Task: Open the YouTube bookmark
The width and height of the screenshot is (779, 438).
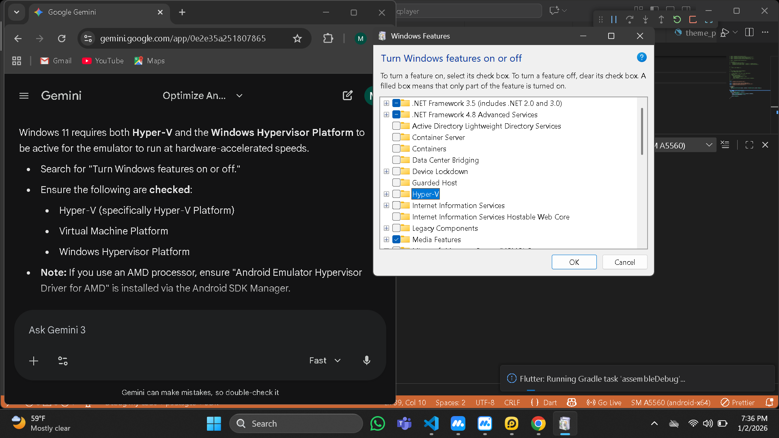Action: point(103,61)
